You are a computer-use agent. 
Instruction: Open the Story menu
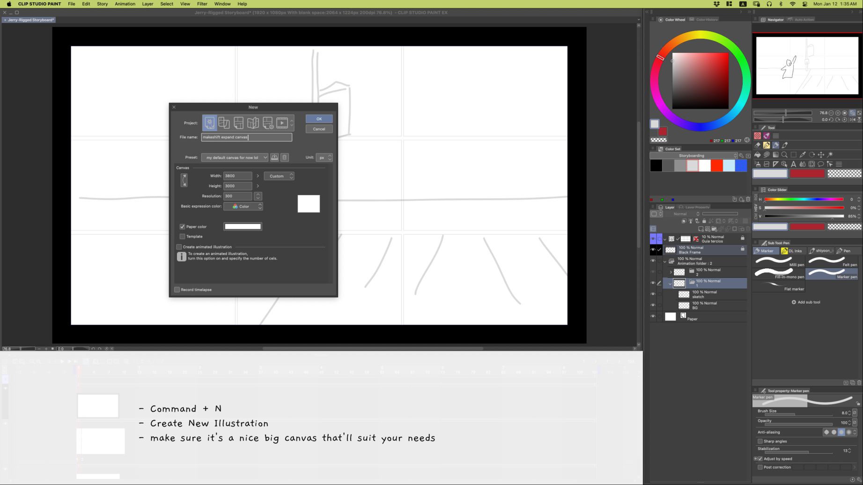tap(102, 4)
